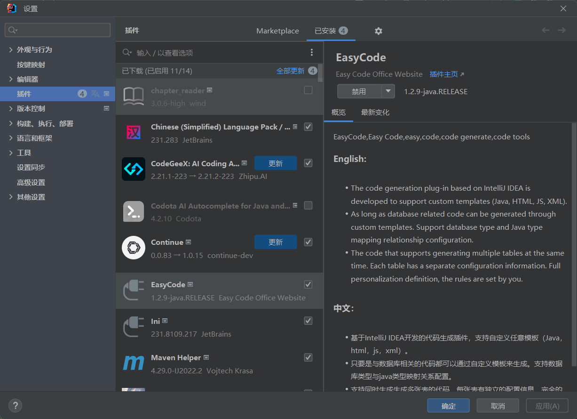
Task: Open plugin settings gear icon
Action: click(378, 31)
